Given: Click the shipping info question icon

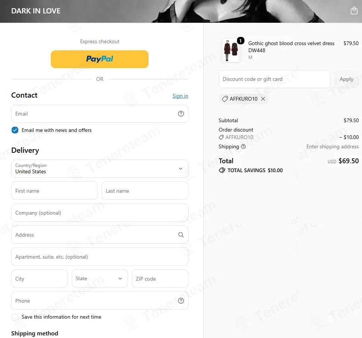Looking at the screenshot, I should pyautogui.click(x=243, y=146).
